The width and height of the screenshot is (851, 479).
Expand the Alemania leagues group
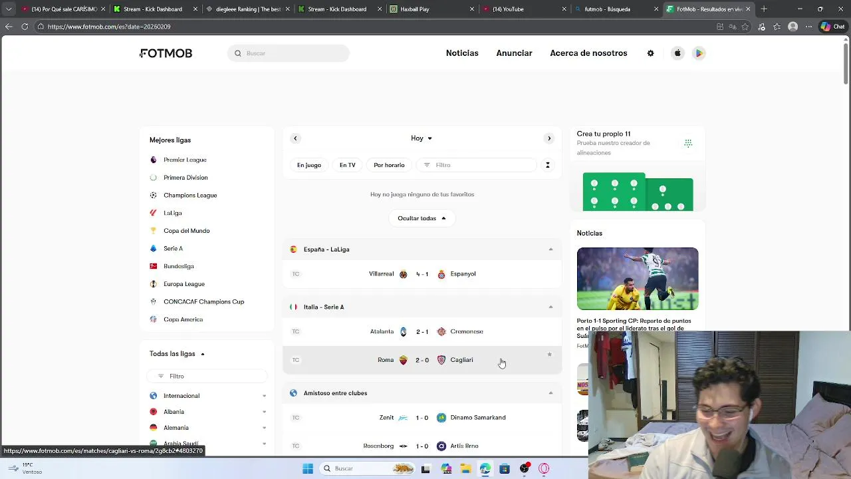pos(264,428)
